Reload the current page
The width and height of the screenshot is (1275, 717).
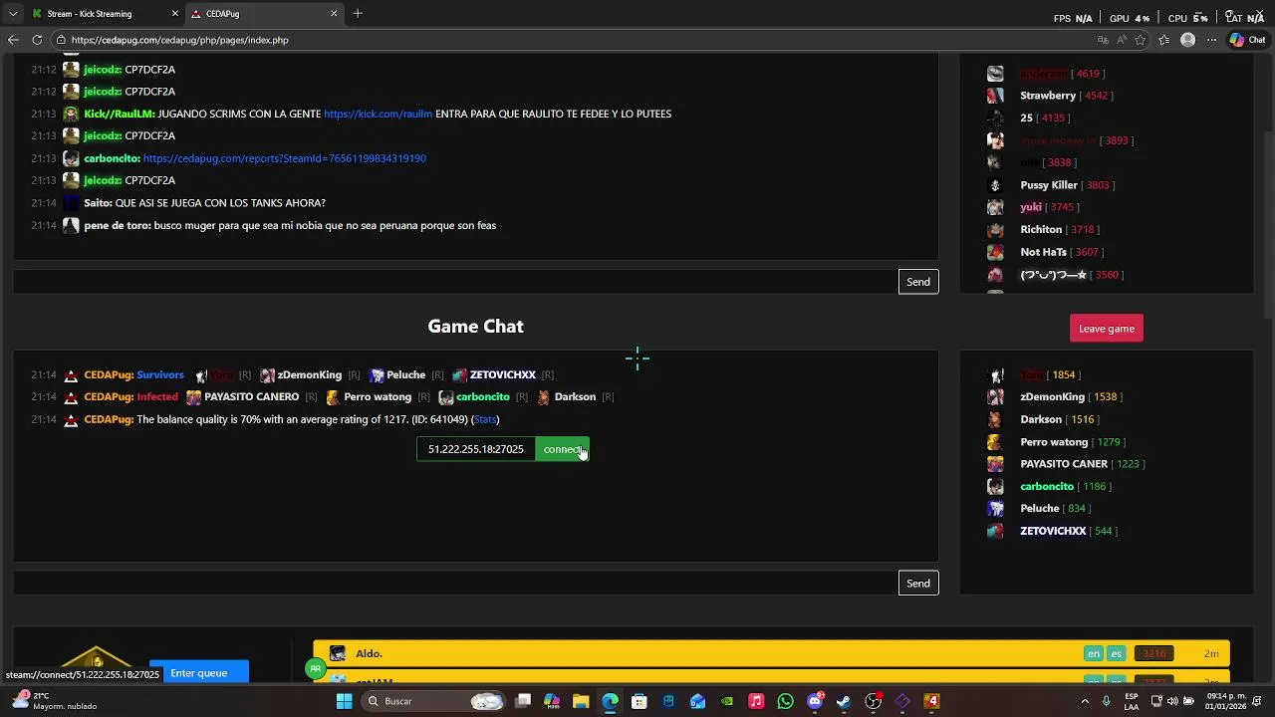pos(37,40)
